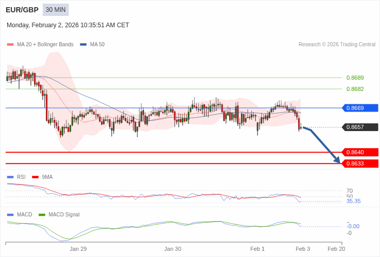Select the 30 MIN timeframe badge
380x257 pixels.
pyautogui.click(x=56, y=10)
